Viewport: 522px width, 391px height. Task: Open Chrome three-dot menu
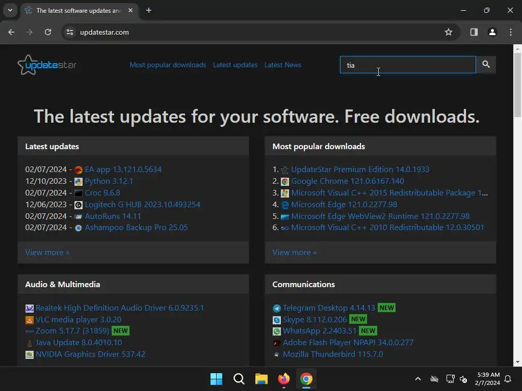click(x=510, y=32)
